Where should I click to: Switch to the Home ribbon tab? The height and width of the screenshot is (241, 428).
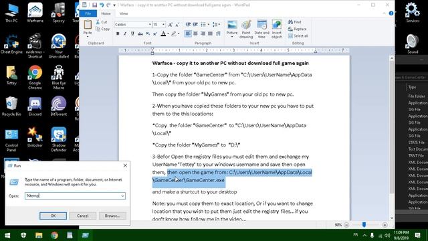click(106, 13)
